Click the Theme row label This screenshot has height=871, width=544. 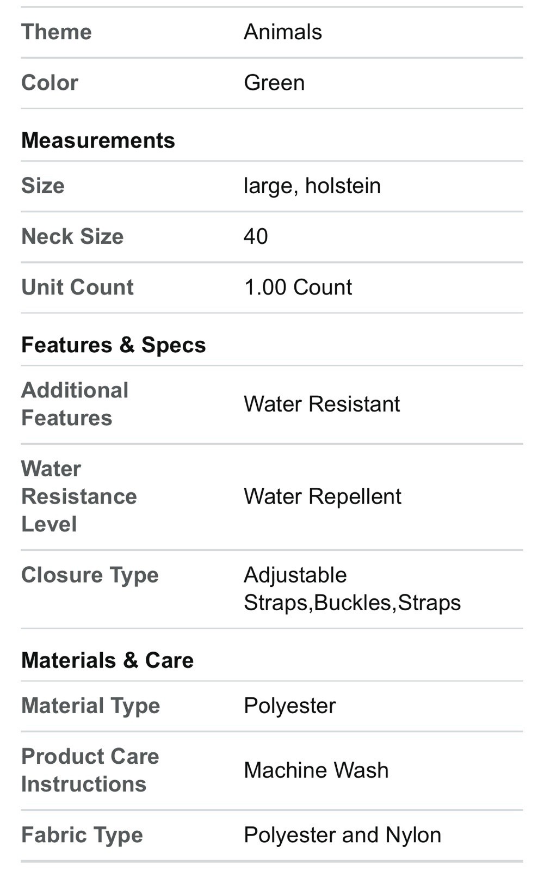click(56, 32)
